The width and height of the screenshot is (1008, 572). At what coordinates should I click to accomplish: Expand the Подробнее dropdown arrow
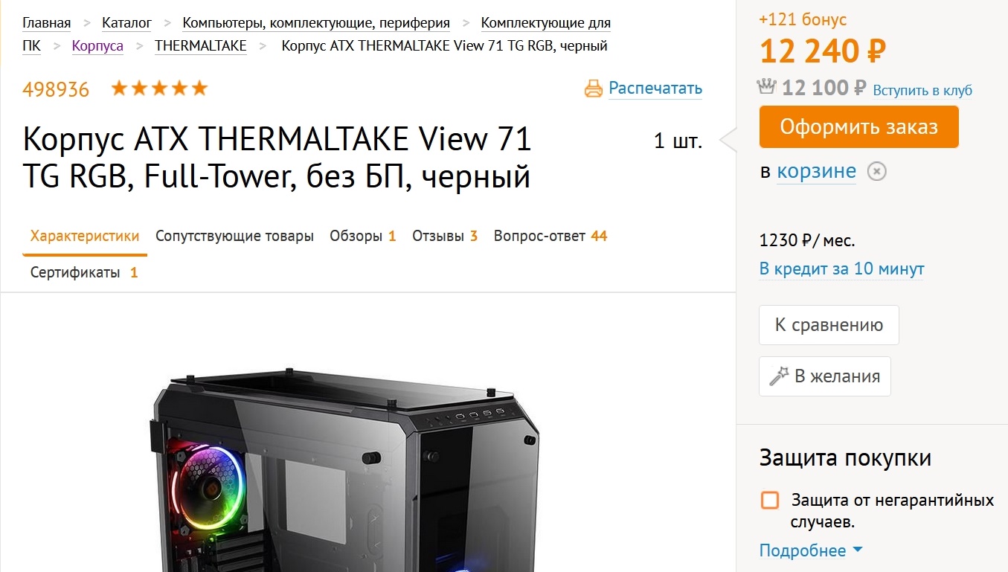pyautogui.click(x=857, y=550)
